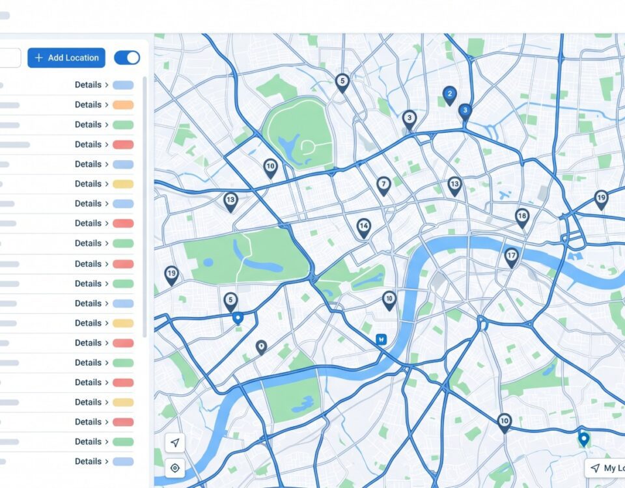Select marker 14 on the map

coord(363,228)
